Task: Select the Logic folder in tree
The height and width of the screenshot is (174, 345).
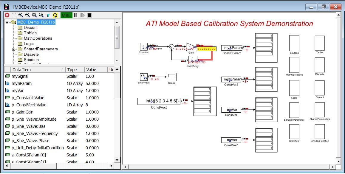Action: (29, 44)
